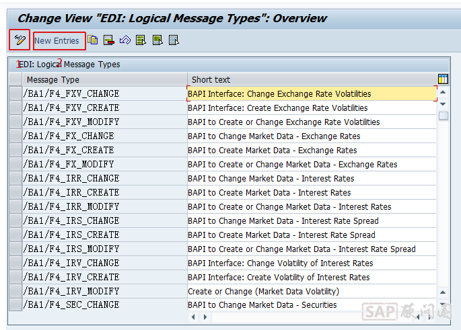
Task: Click short text 'BAPI to Create Market Data - Interest Rates'
Action: [x=269, y=193]
